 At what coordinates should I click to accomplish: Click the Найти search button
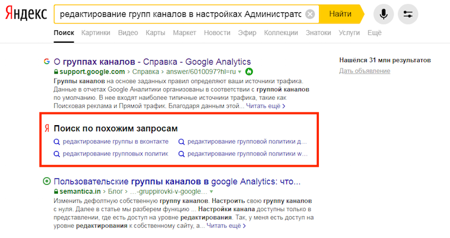(x=340, y=14)
